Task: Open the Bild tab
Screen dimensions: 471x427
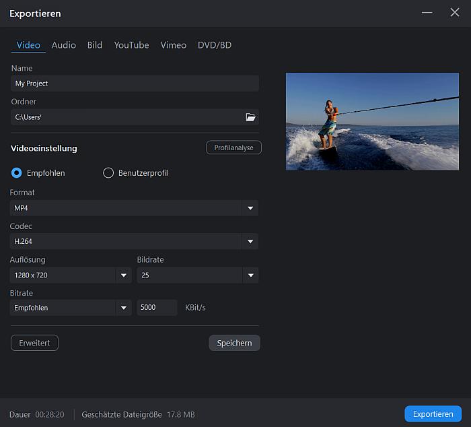Action: (x=95, y=45)
